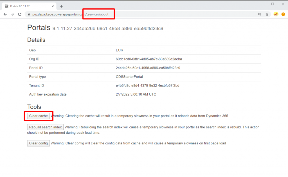Focus the address bar URL
Image resolution: width=288 pixels, height=177 pixels.
click(x=70, y=14)
